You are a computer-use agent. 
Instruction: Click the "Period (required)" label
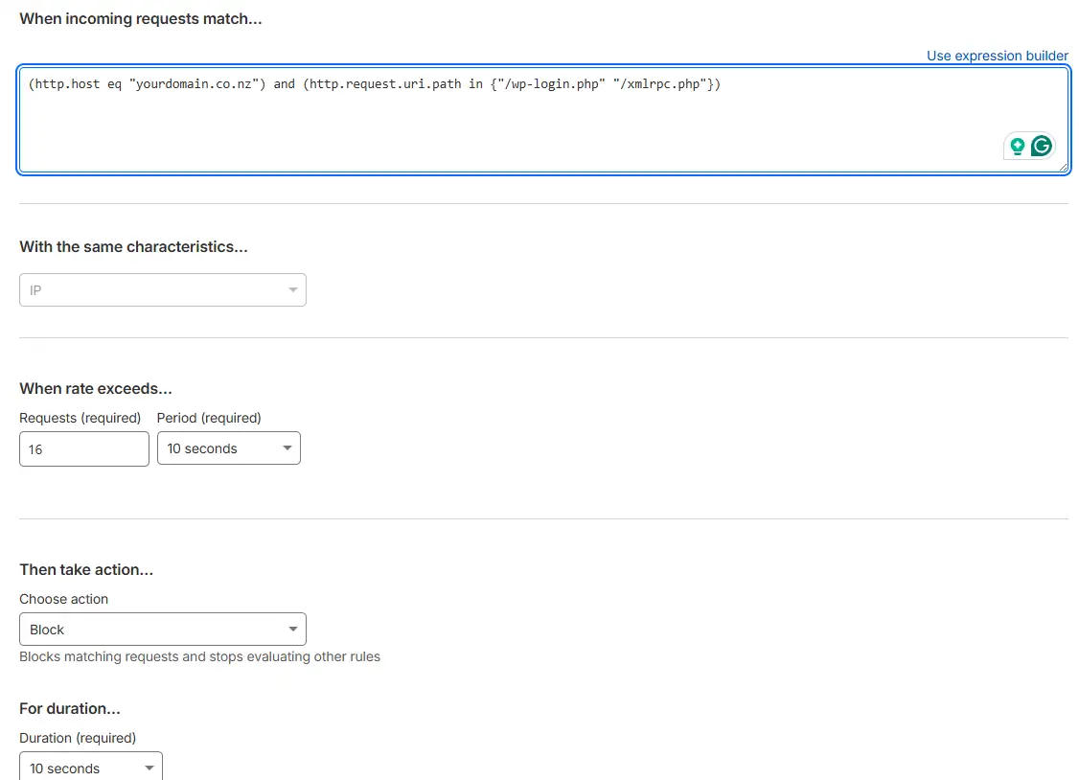click(x=209, y=418)
